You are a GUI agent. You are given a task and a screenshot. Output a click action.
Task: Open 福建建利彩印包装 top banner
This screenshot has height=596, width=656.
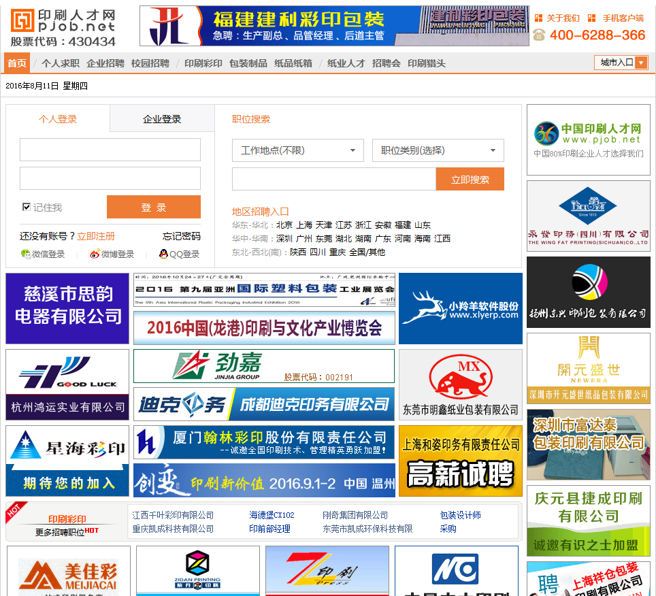pyautogui.click(x=334, y=25)
